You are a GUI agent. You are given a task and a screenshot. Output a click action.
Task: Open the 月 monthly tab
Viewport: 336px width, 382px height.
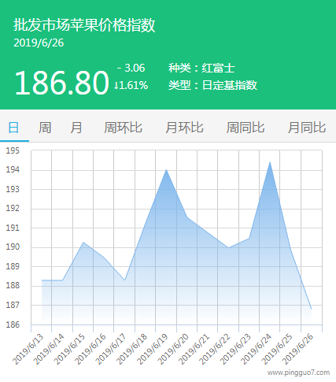76,128
